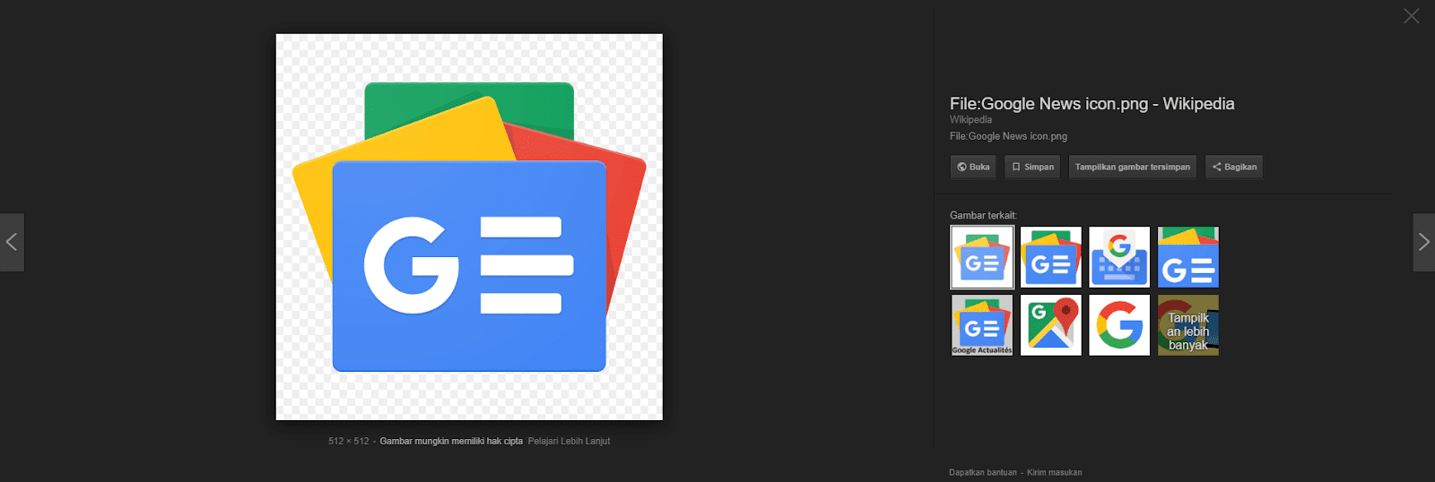Click the 'Pelajari Lebih Lanjut' link

(x=569, y=441)
